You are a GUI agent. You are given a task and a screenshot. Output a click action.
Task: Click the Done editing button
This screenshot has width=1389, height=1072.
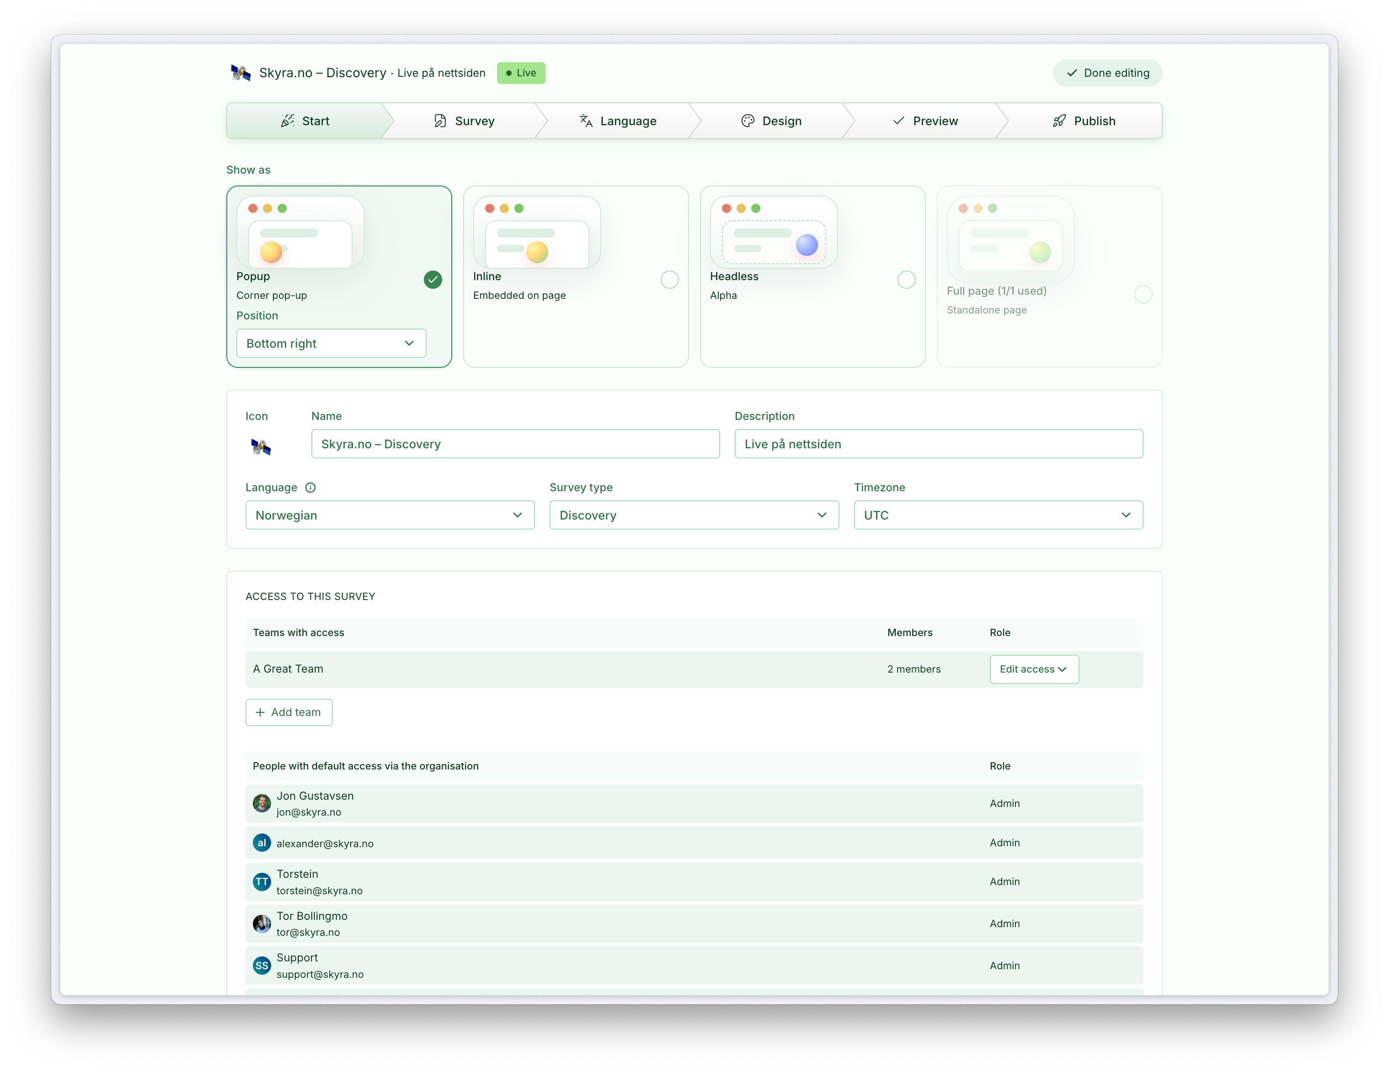[x=1107, y=73]
